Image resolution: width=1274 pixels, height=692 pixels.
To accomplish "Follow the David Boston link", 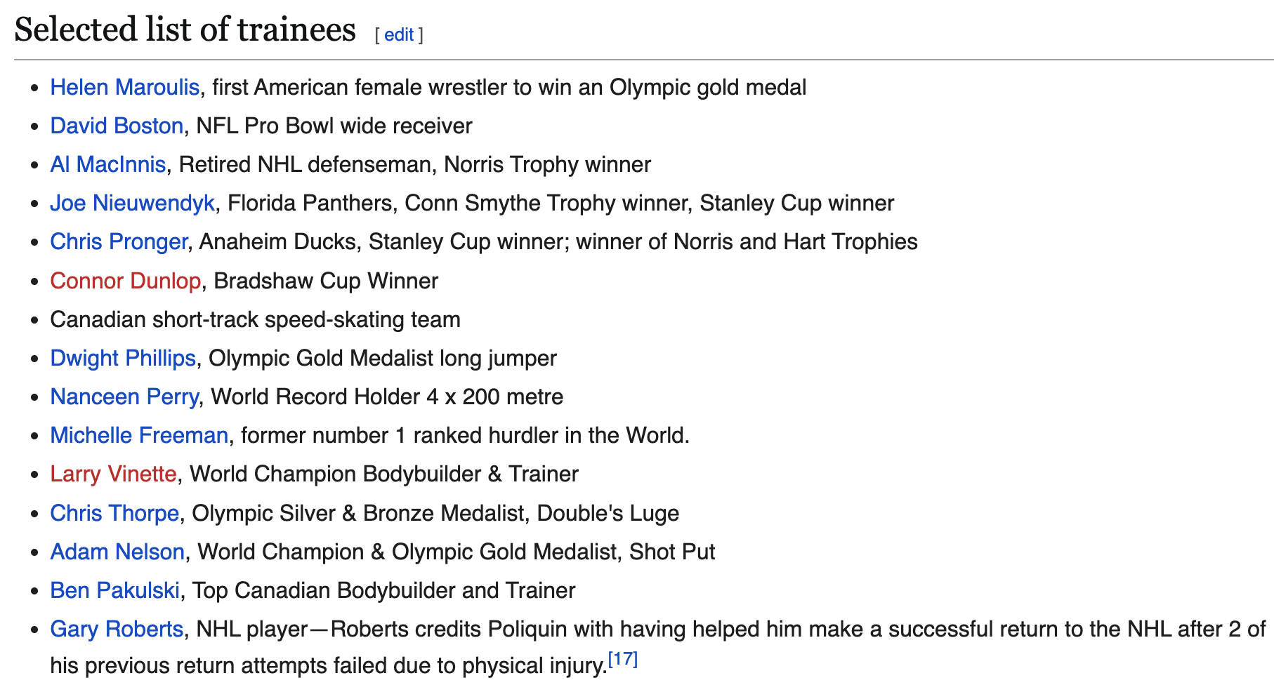I will pyautogui.click(x=117, y=126).
